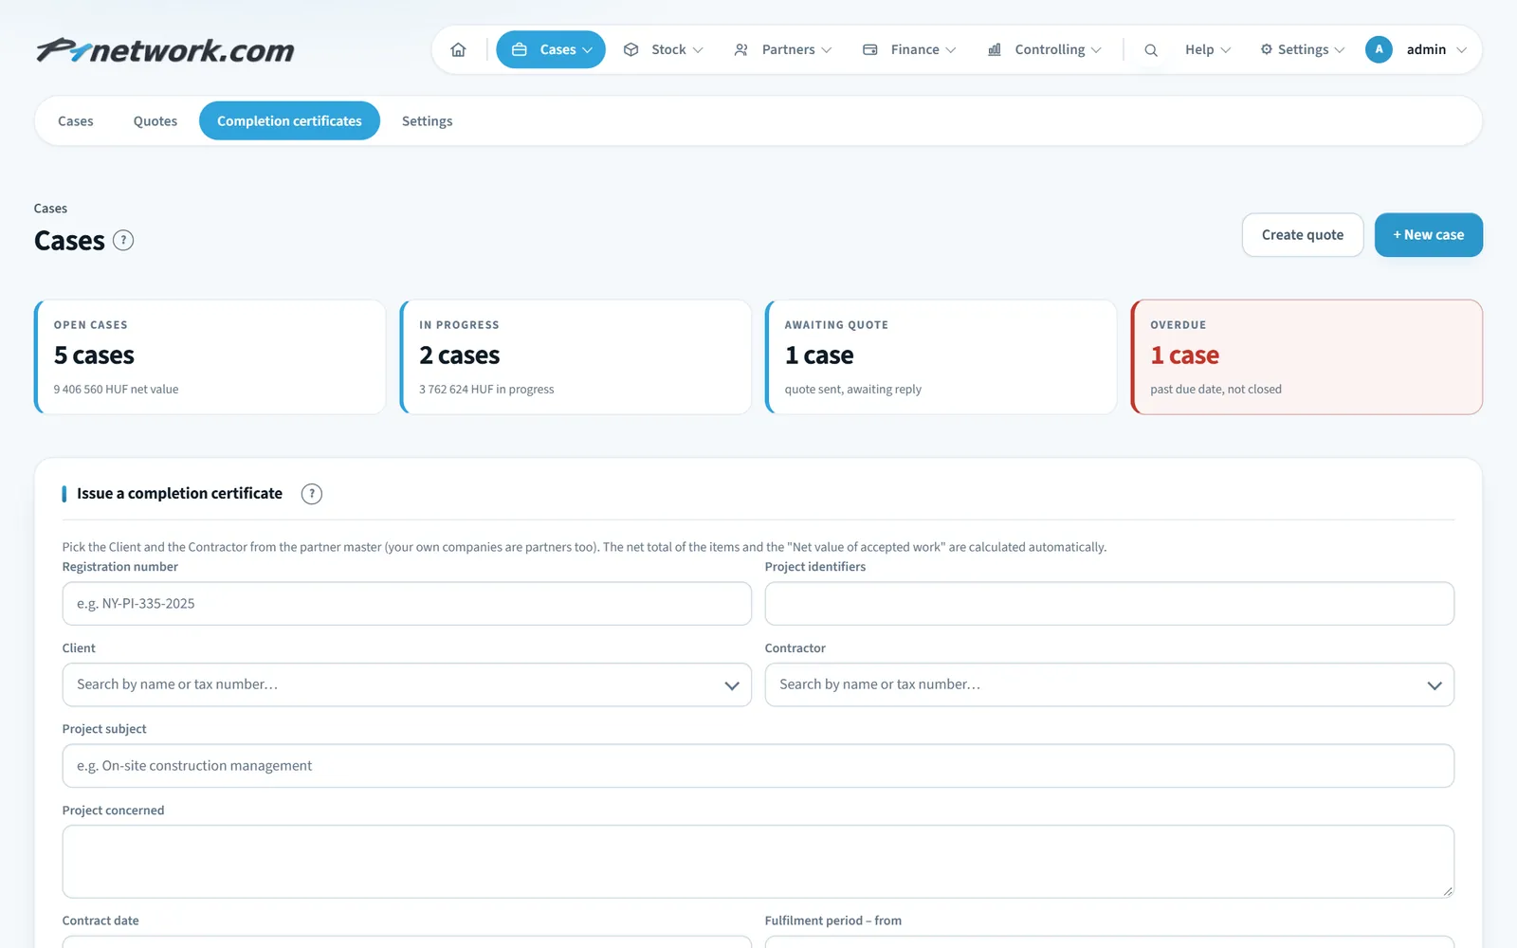Open the Client search dropdown
1517x948 pixels.
(407, 684)
